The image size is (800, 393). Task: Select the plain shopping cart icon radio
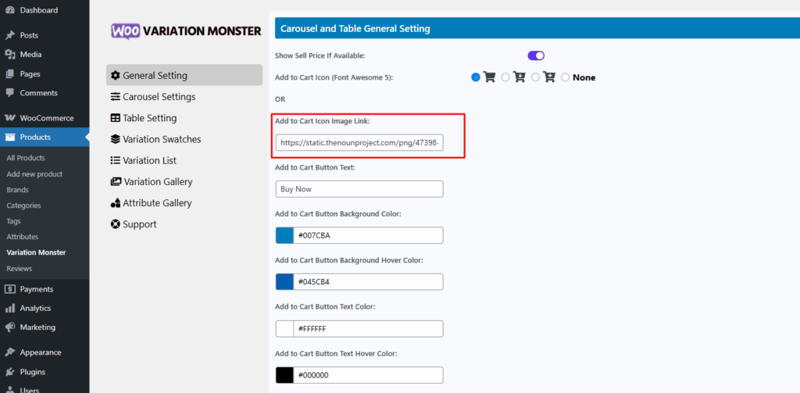coord(476,77)
